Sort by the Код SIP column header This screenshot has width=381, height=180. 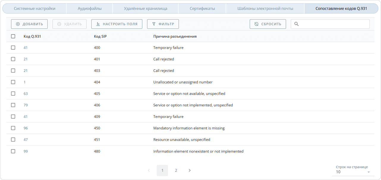pos(100,36)
